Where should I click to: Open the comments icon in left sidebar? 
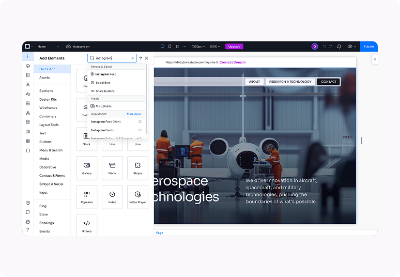[x=28, y=212]
